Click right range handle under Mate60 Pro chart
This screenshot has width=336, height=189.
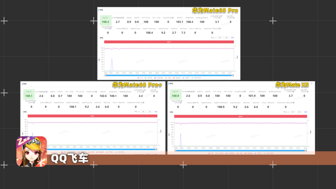click(233, 76)
